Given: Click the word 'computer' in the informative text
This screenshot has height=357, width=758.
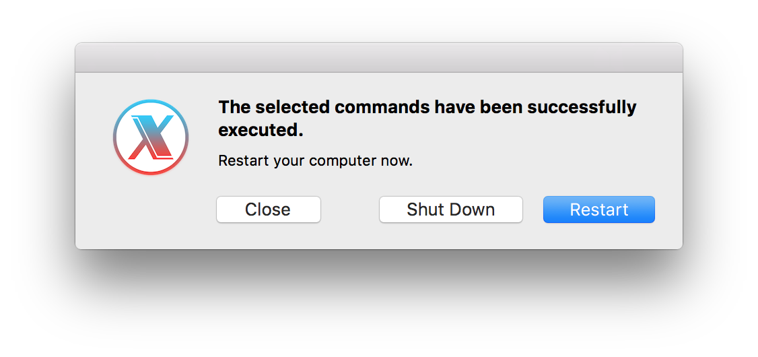Looking at the screenshot, I should (343, 161).
